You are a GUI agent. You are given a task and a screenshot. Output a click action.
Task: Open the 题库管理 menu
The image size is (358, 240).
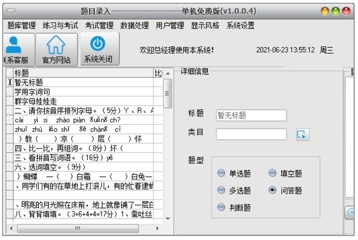tap(22, 25)
